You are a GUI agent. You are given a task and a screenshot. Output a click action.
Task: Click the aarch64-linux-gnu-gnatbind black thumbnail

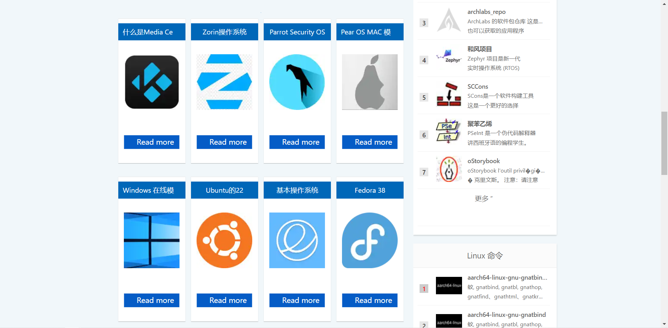pyautogui.click(x=449, y=321)
